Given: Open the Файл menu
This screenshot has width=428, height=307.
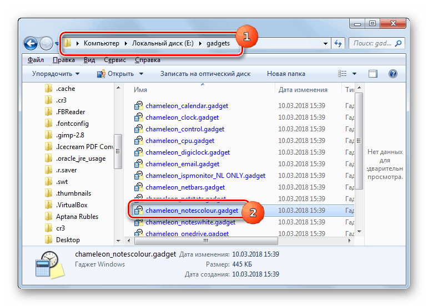Looking at the screenshot, I should click(x=36, y=60).
